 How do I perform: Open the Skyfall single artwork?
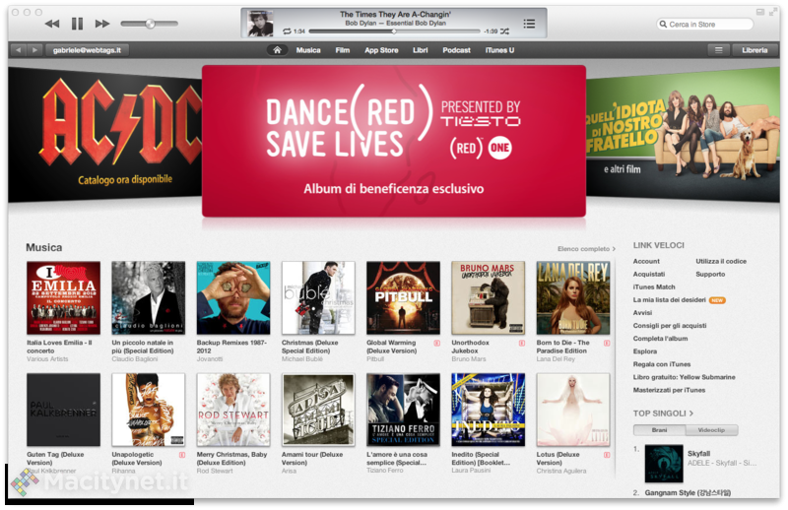pos(664,464)
